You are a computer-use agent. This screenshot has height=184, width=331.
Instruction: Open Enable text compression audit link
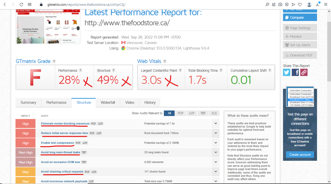tap(57, 143)
